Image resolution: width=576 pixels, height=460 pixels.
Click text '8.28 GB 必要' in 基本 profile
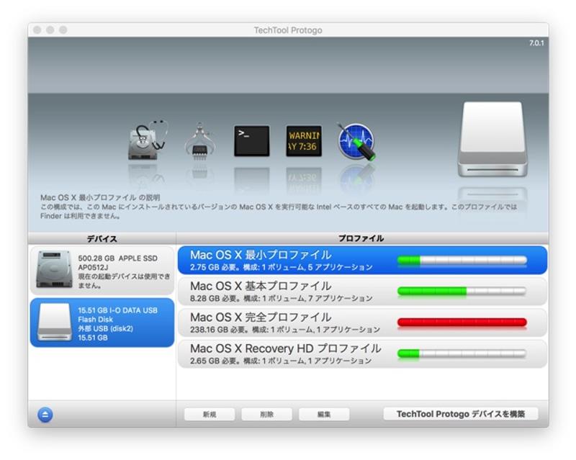point(213,298)
